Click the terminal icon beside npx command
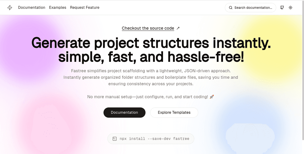Image resolution: width=304 pixels, height=154 pixels. 115,139
